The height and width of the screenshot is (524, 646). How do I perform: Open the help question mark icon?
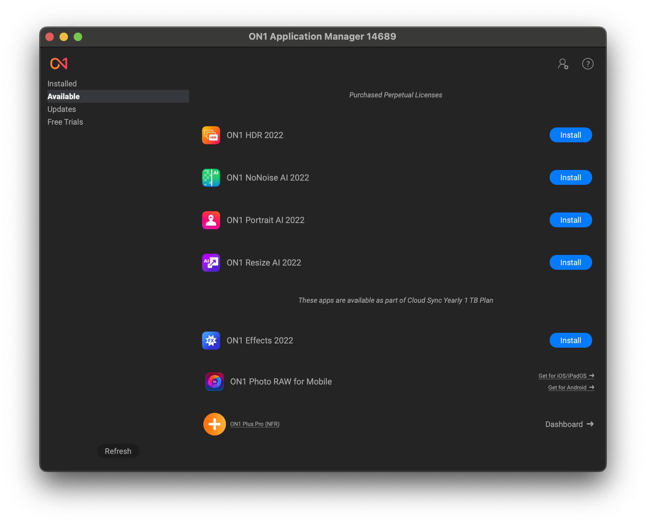pos(588,64)
